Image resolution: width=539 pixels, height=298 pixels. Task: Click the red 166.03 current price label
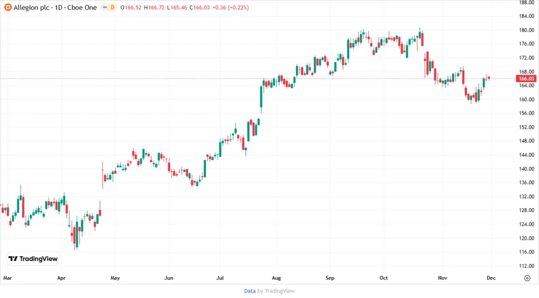click(526, 78)
